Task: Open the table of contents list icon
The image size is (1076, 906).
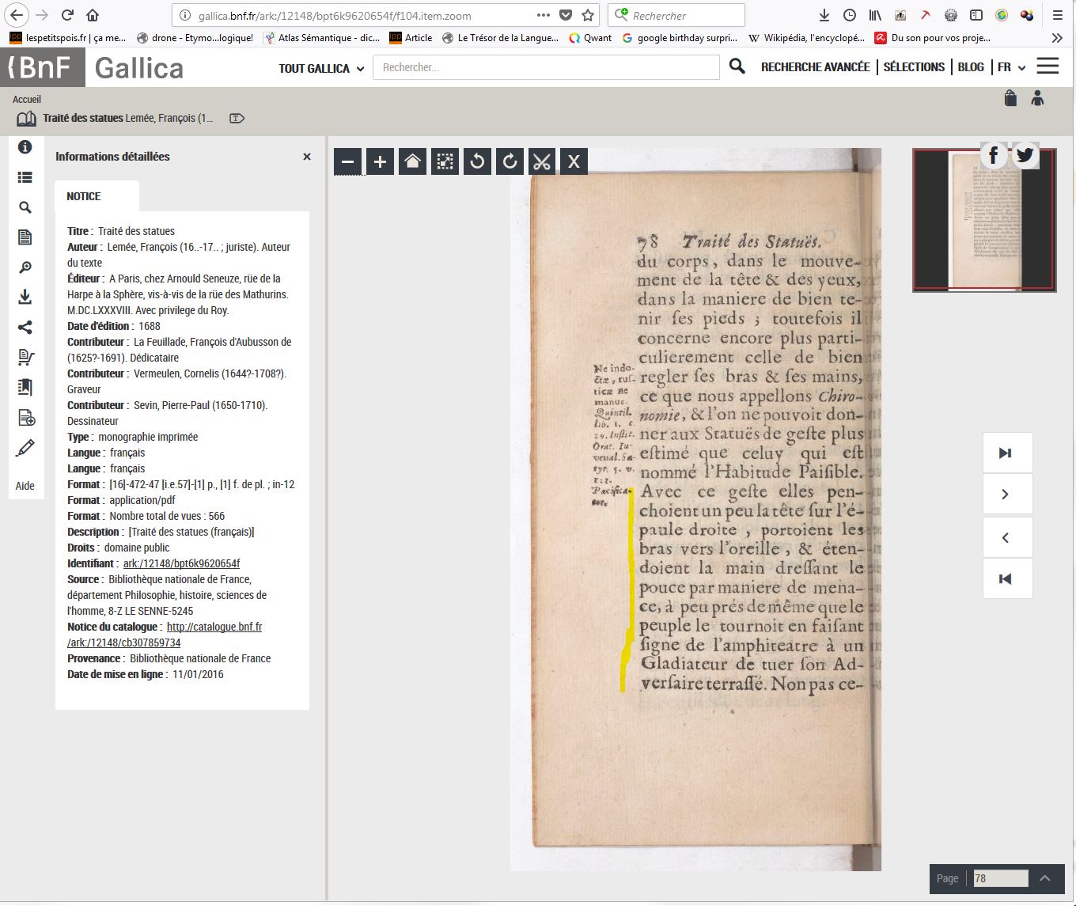Action: [x=25, y=178]
